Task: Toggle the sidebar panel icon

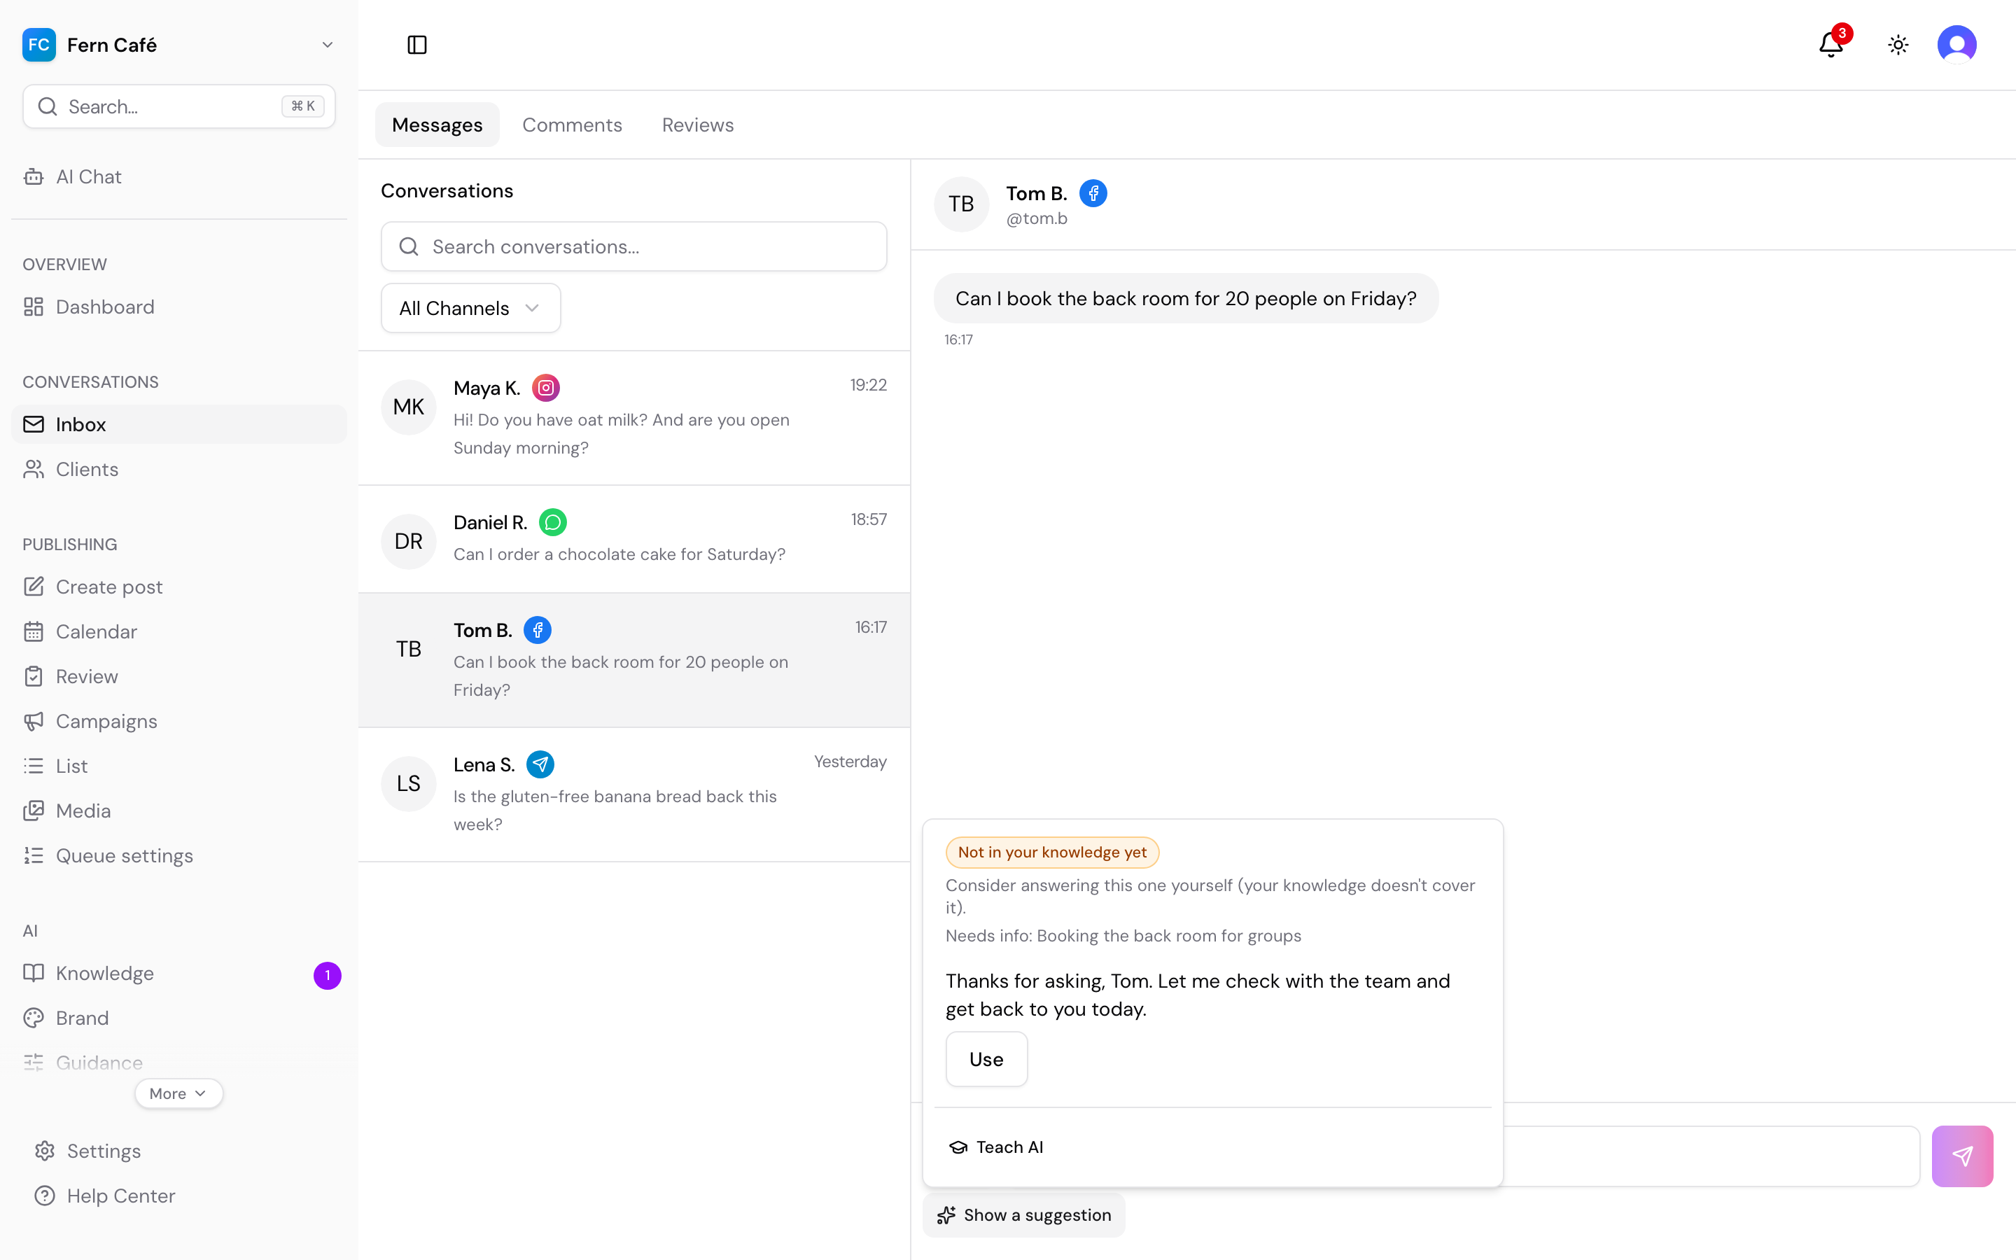Action: (416, 45)
